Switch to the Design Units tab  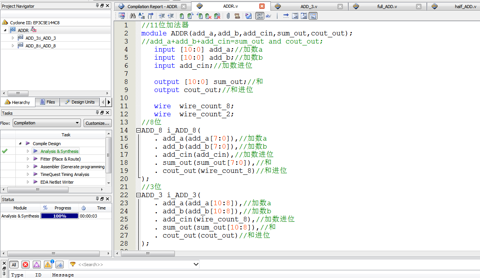(x=80, y=102)
